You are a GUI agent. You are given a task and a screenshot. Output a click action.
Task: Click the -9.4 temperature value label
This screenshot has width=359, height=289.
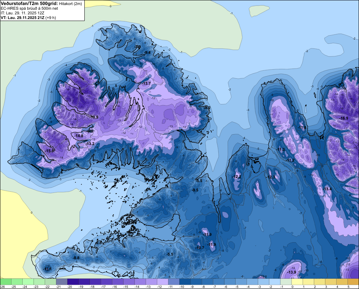(147, 52)
